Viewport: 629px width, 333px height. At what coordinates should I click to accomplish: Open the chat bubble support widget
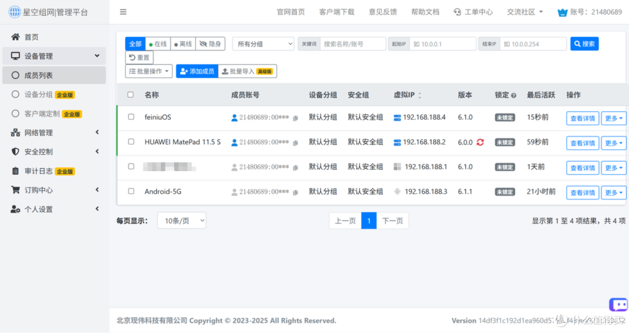[x=619, y=305]
